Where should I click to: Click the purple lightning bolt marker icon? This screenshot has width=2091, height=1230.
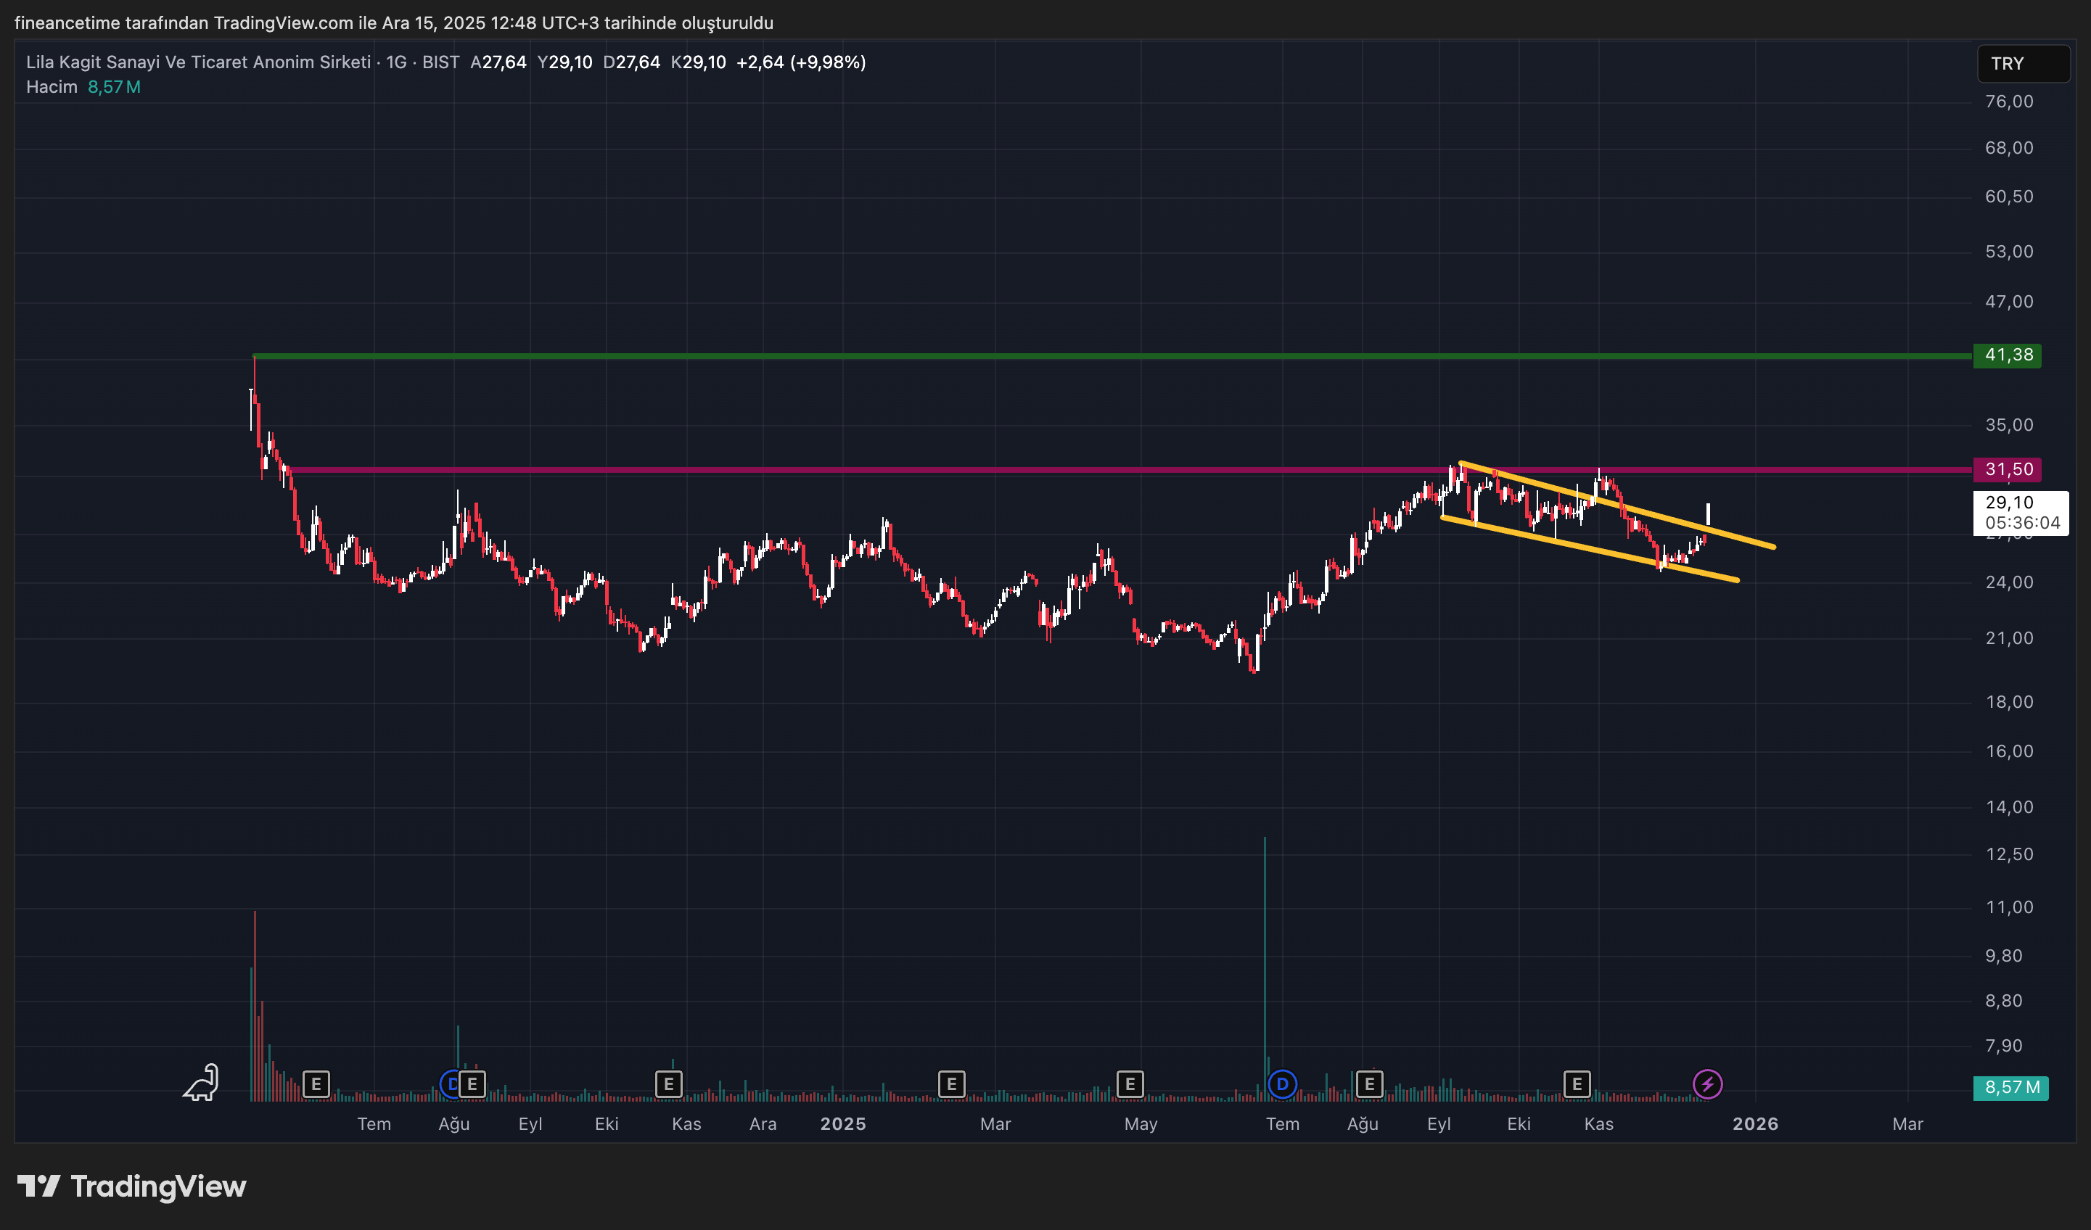click(1706, 1084)
